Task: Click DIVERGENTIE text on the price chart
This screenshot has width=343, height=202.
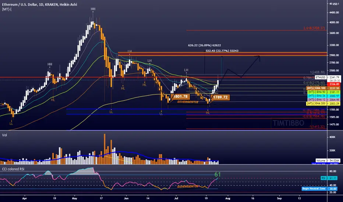Action: click(188, 102)
